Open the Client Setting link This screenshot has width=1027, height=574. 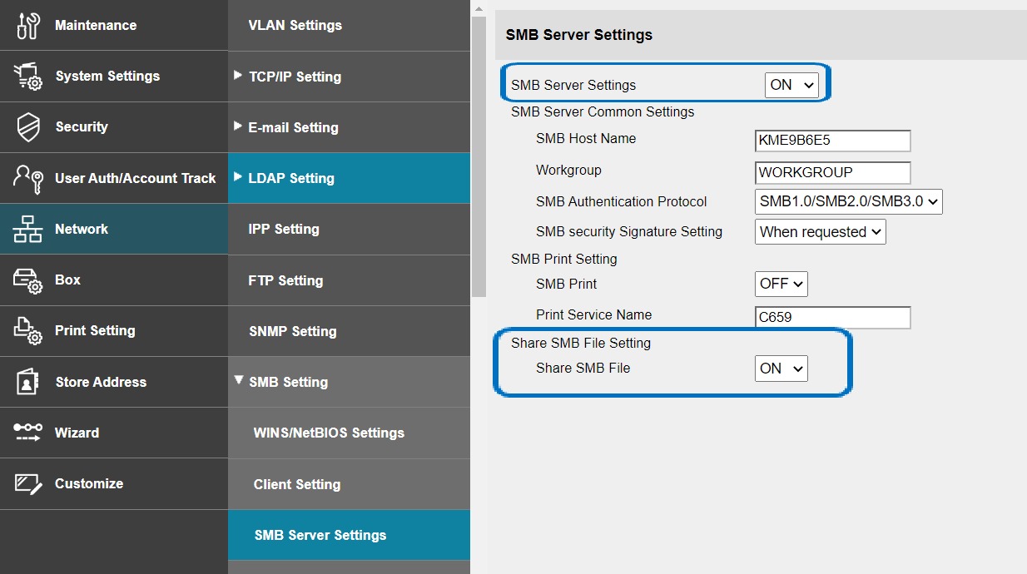pos(297,484)
